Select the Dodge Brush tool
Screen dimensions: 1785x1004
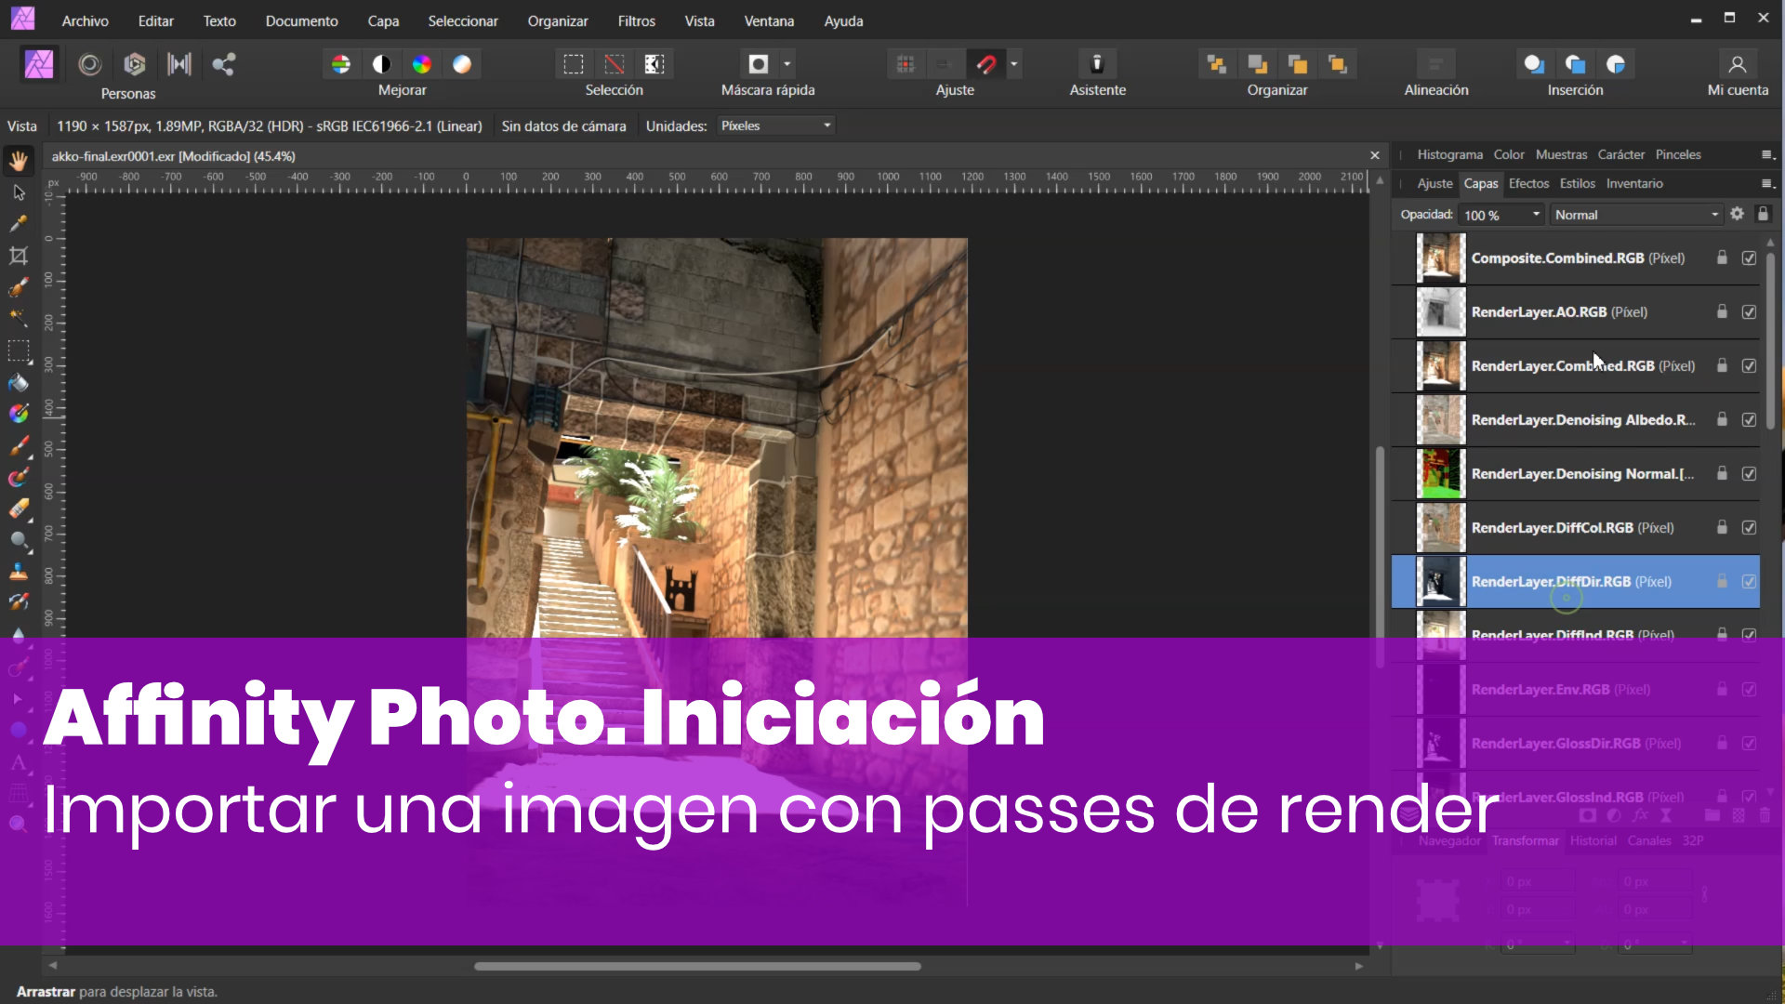pyautogui.click(x=19, y=540)
